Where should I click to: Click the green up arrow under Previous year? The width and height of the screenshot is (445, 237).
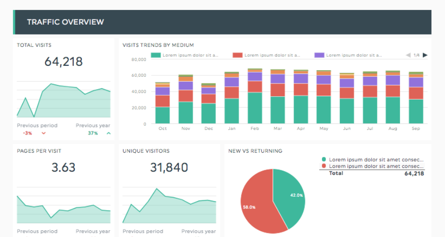click(108, 134)
